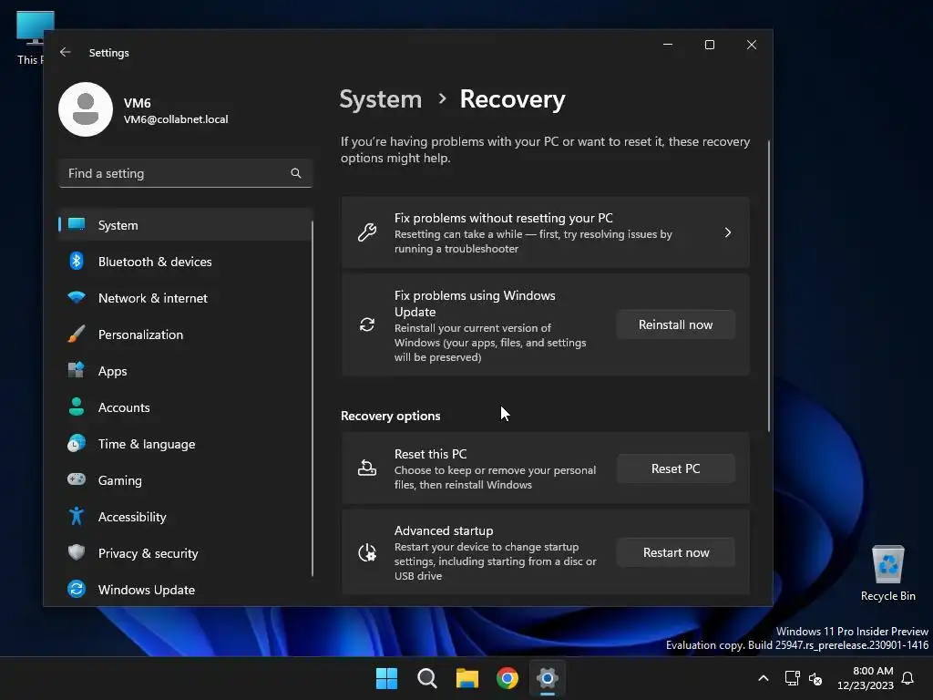Click the Recovery page title
Screen dimensions: 933x700
(x=512, y=99)
